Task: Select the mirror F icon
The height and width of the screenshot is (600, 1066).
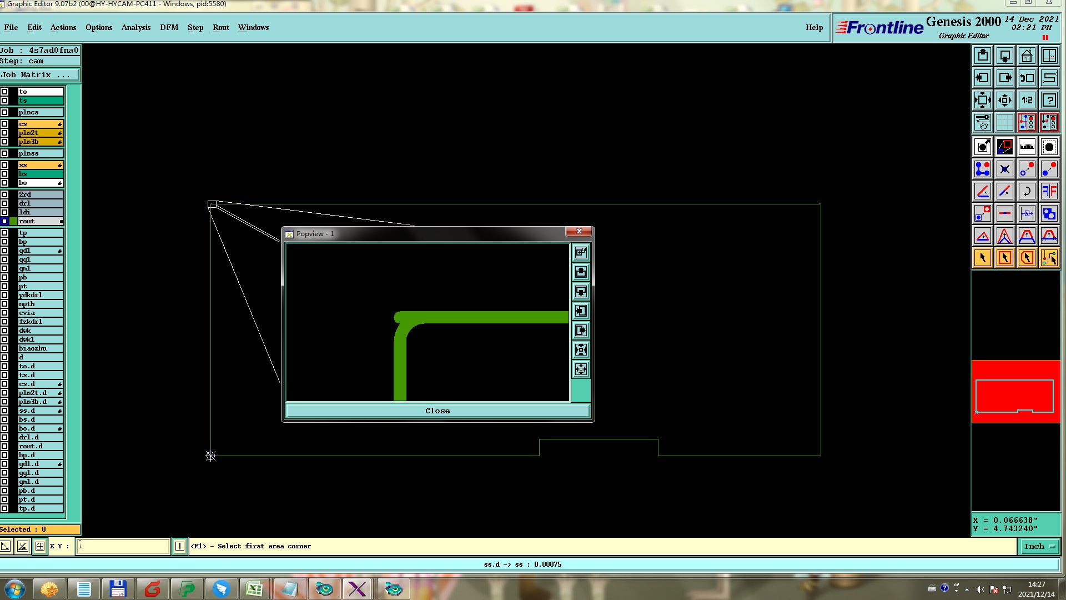Action: 1049,191
